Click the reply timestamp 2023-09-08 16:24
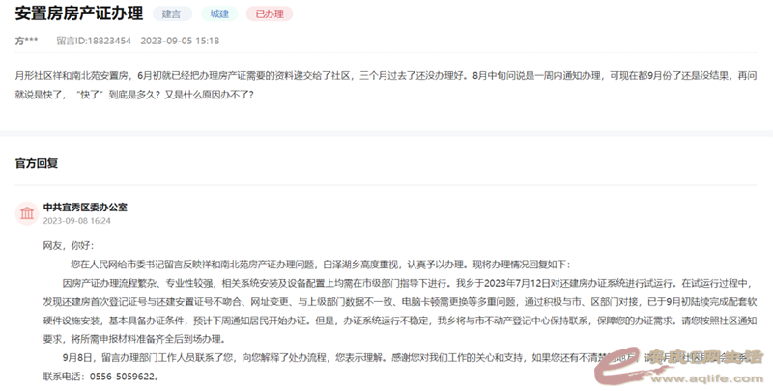The height and width of the screenshot is (391, 773). [x=77, y=220]
